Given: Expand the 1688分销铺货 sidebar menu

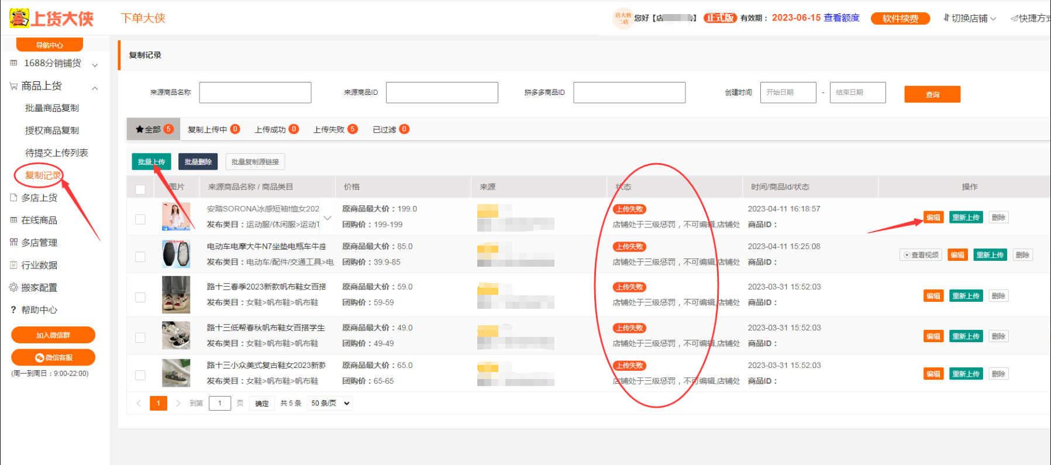Looking at the screenshot, I should point(53,63).
